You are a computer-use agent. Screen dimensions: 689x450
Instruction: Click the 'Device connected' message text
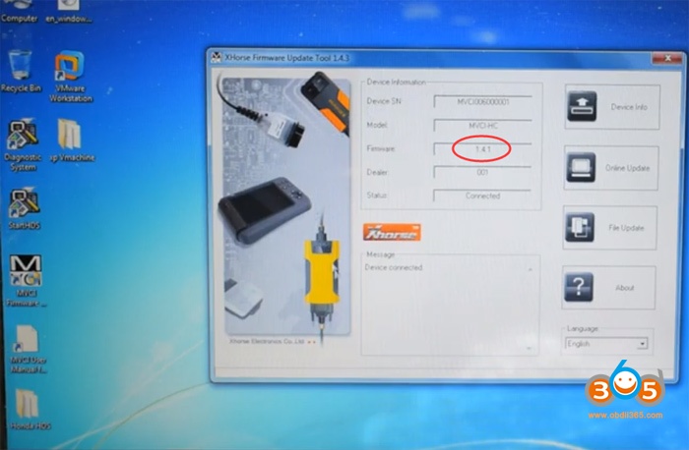tap(394, 267)
